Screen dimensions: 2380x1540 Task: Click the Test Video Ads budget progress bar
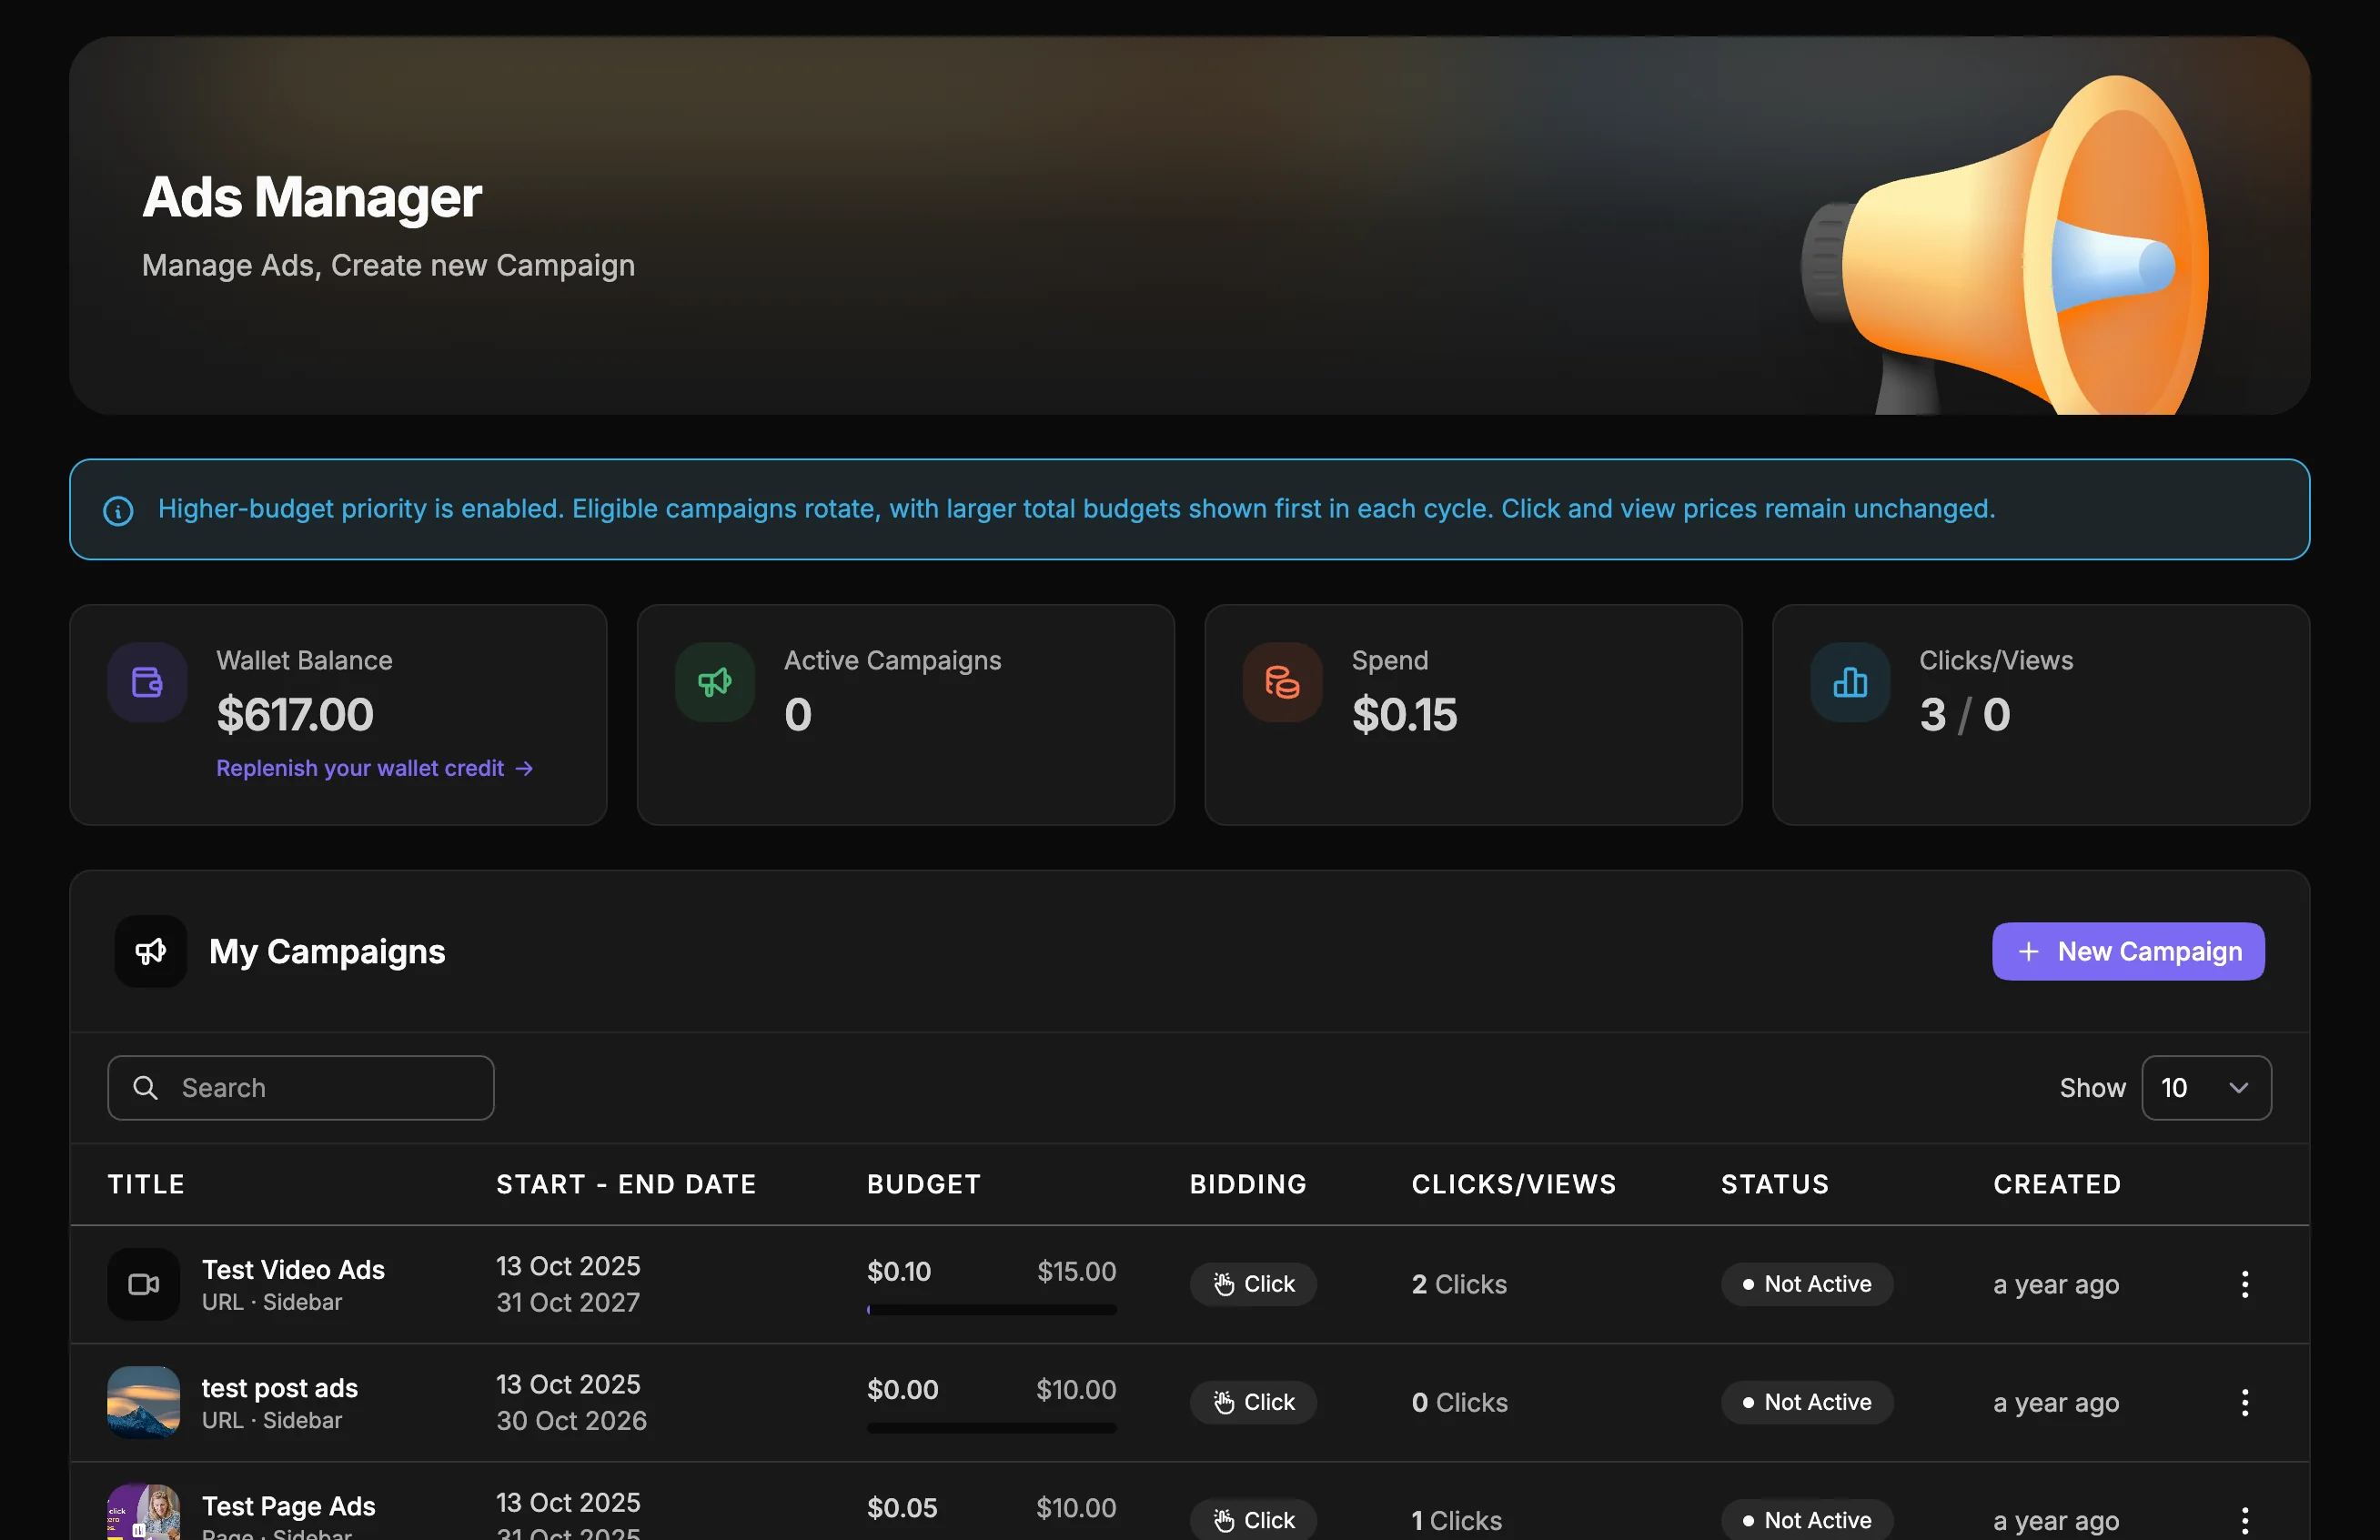coord(992,1310)
